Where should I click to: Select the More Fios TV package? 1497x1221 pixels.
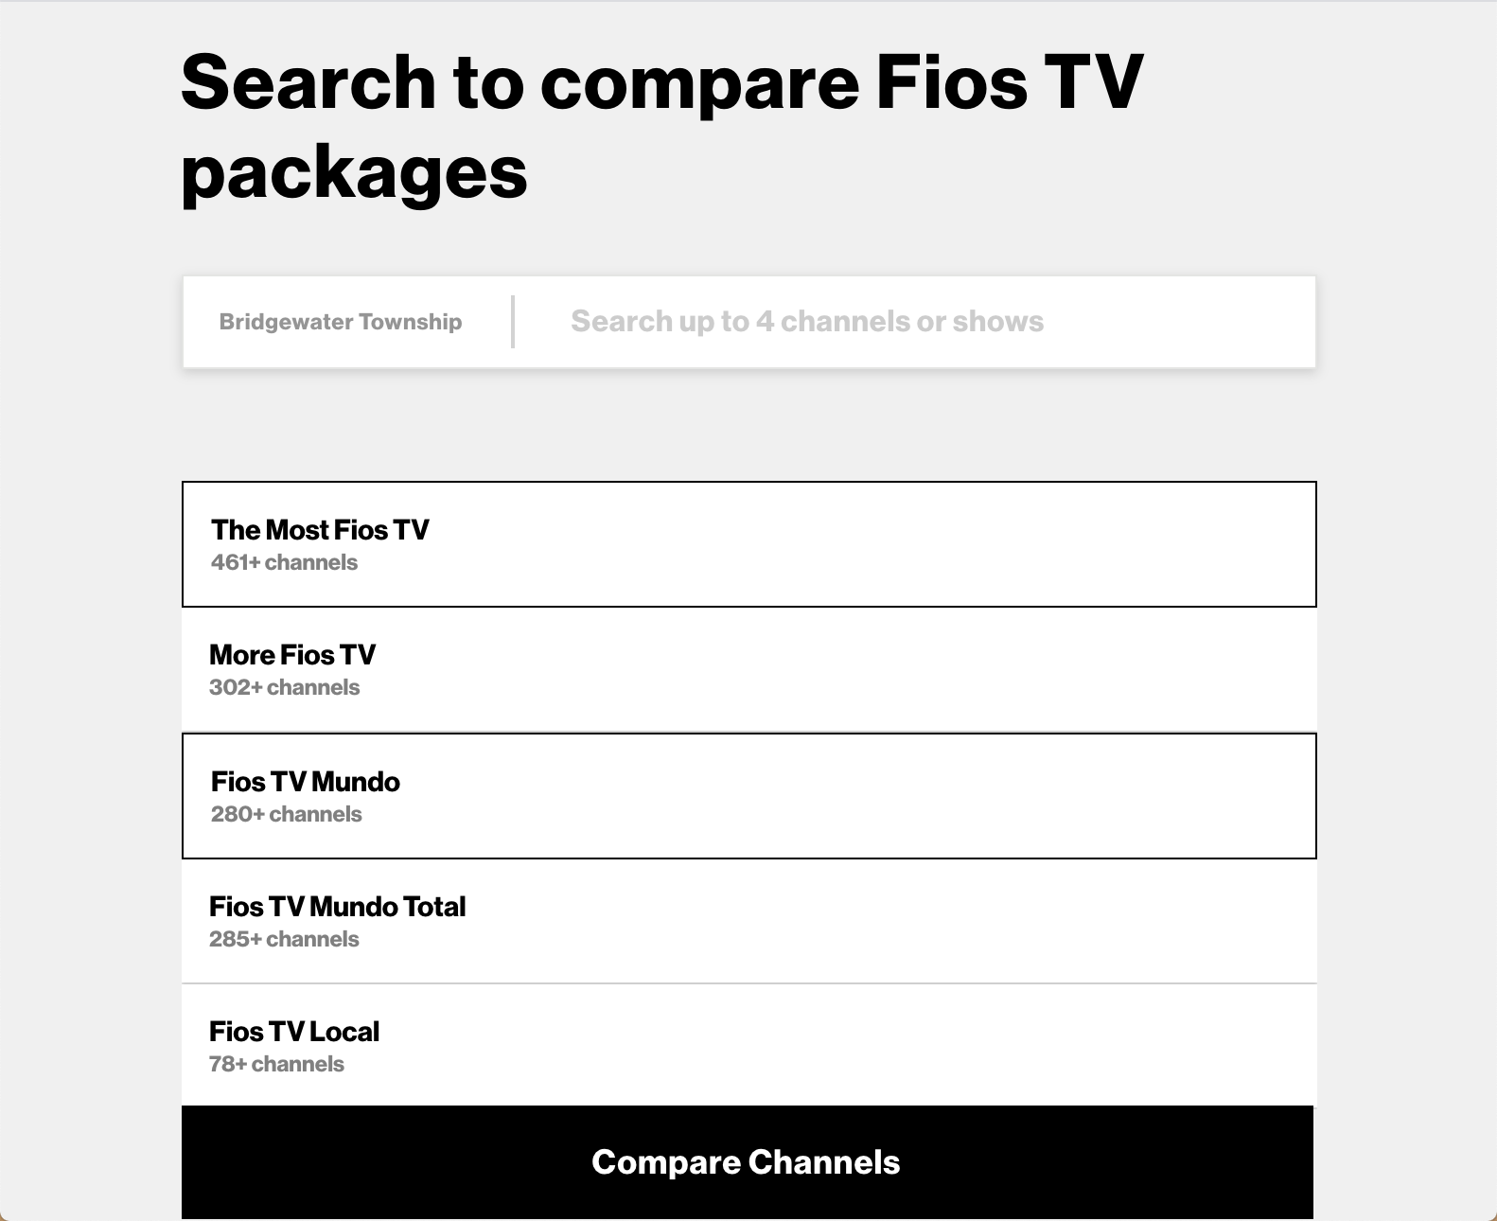pyautogui.click(x=748, y=668)
